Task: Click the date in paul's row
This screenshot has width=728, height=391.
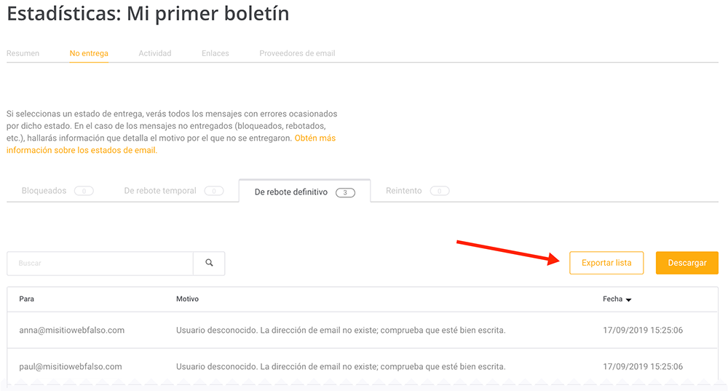Action: [x=643, y=366]
